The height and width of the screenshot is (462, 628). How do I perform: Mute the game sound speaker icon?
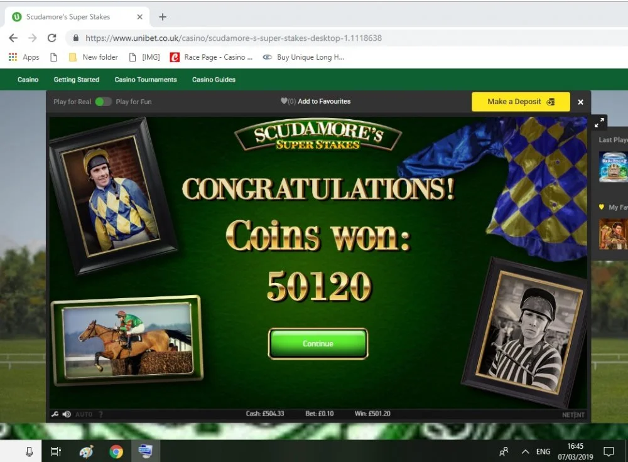point(67,414)
